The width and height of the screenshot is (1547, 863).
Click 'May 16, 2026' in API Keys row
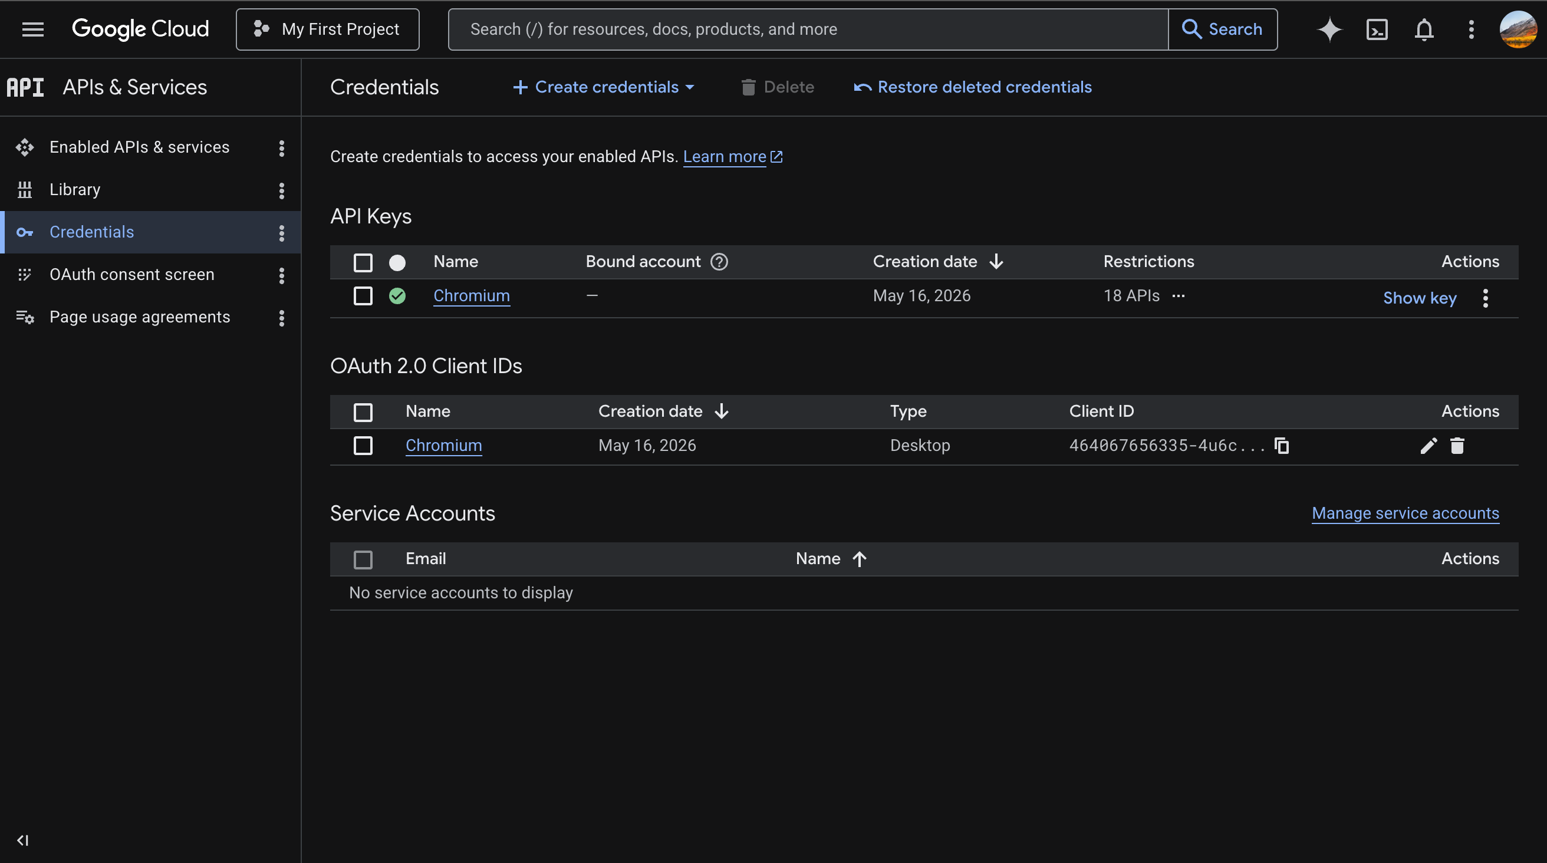(922, 296)
